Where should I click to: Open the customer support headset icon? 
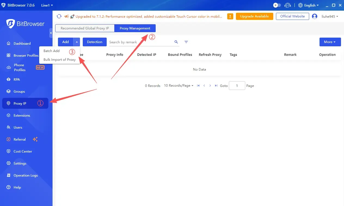pos(287,5)
